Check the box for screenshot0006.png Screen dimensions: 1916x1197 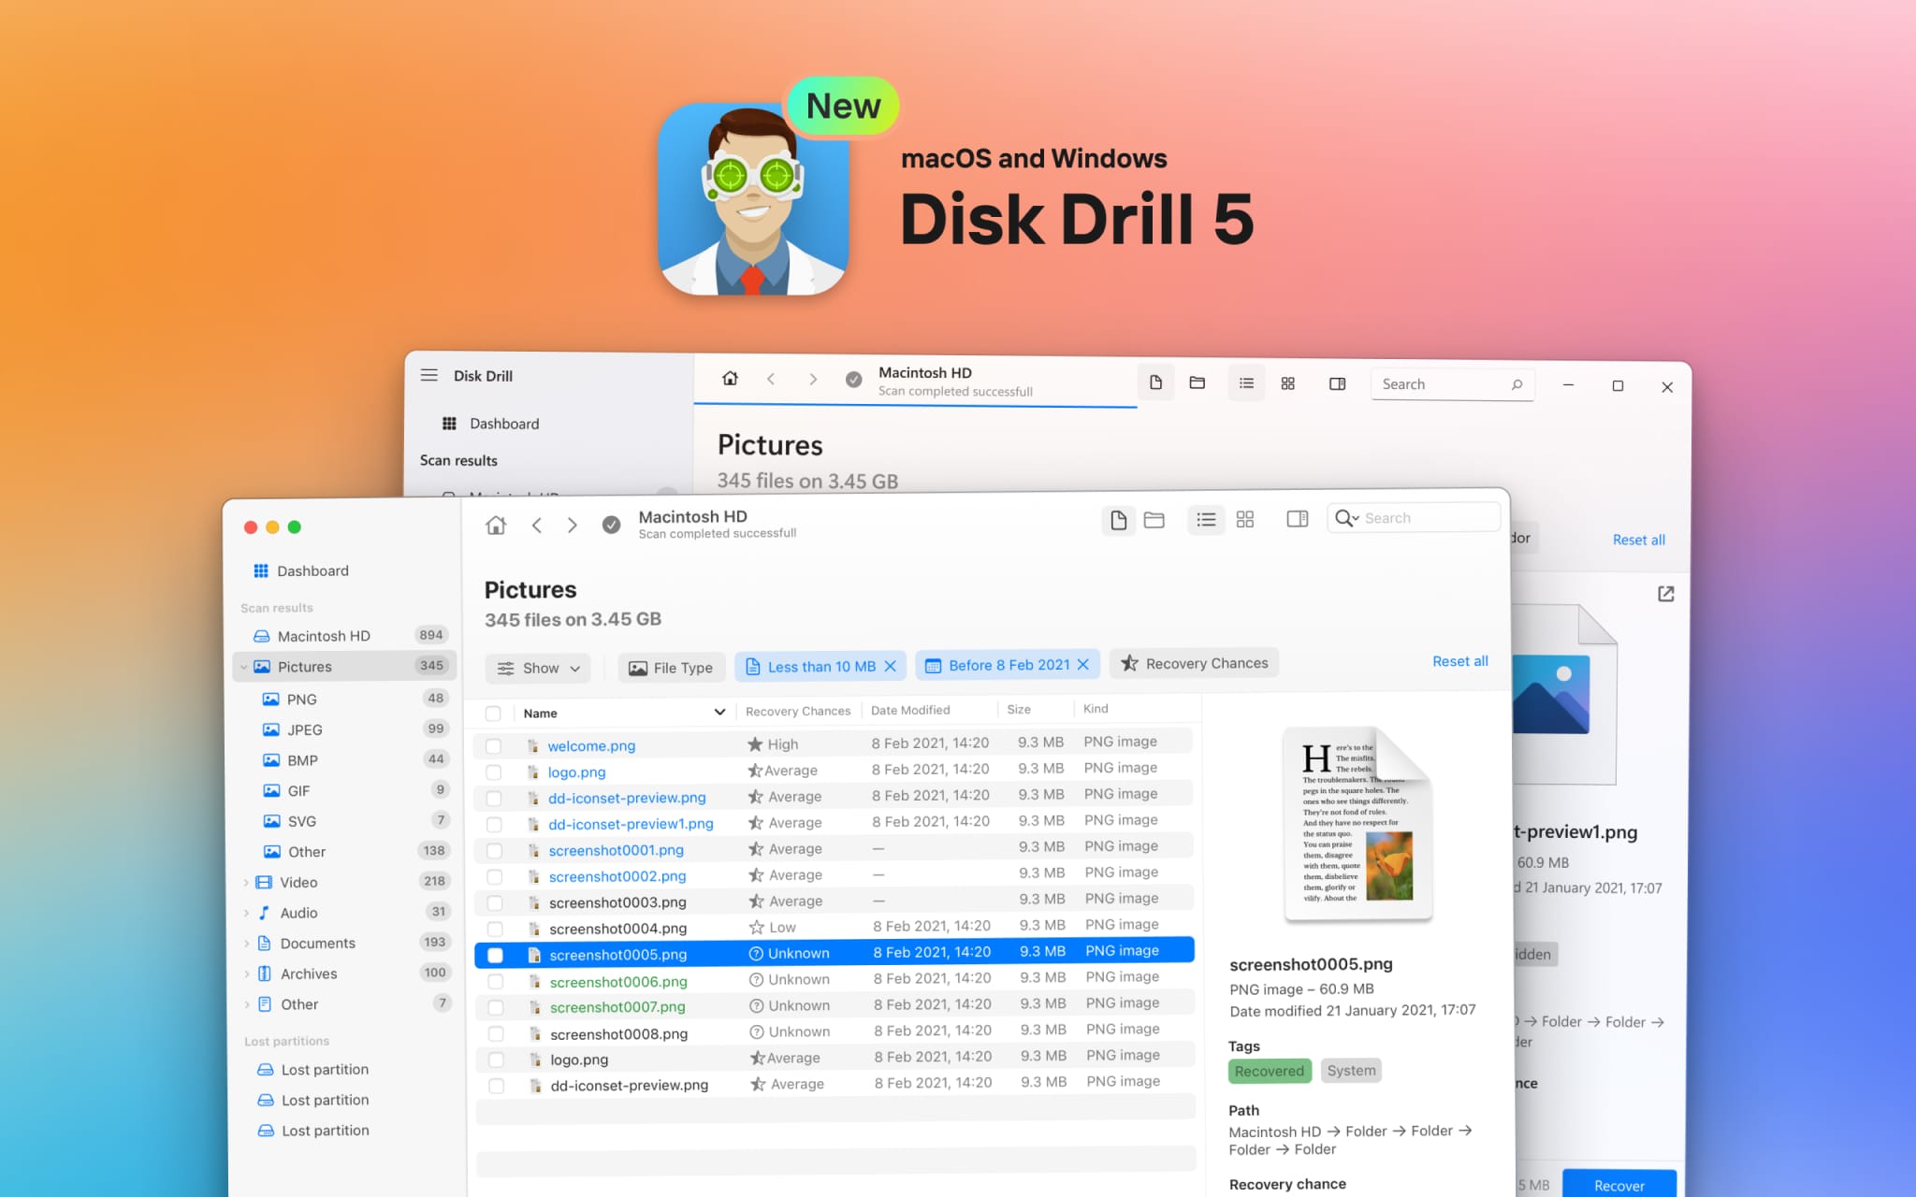(x=495, y=982)
